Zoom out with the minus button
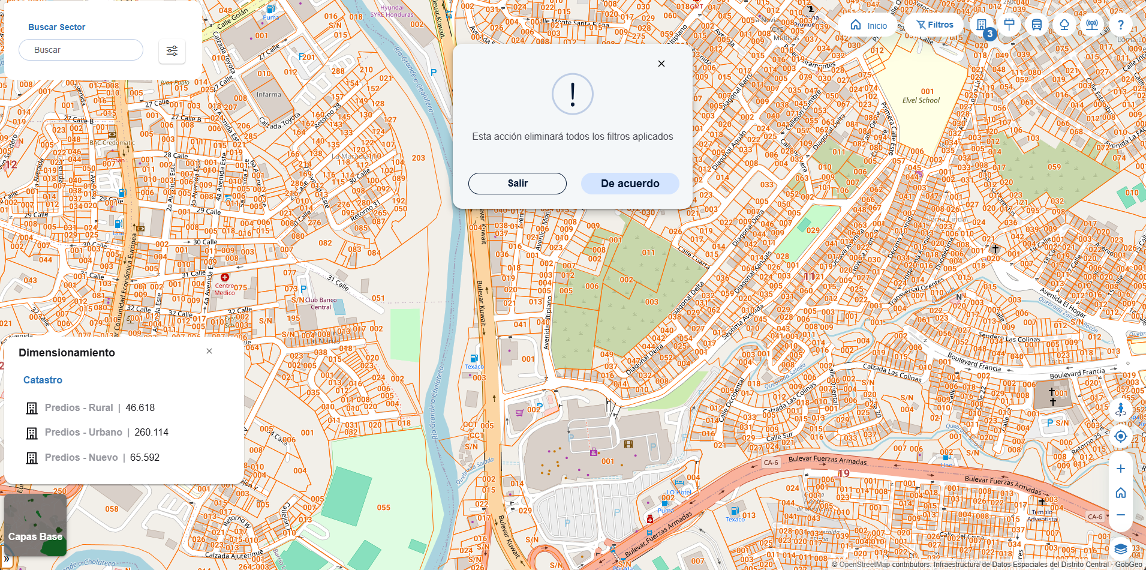This screenshot has height=570, width=1146. (1121, 515)
